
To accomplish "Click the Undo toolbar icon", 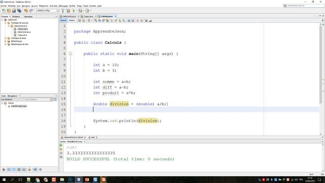I will pos(26,11).
